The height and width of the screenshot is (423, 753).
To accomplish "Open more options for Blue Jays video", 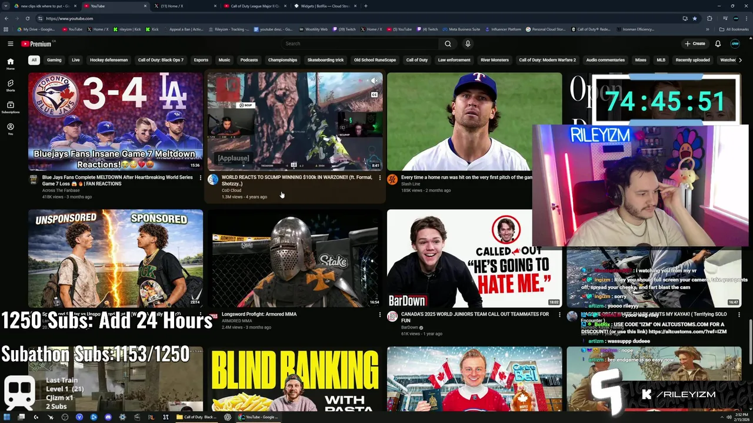I will (200, 177).
